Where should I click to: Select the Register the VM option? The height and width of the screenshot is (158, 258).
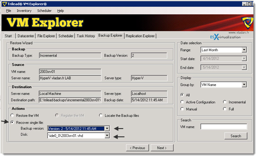pos(57,115)
